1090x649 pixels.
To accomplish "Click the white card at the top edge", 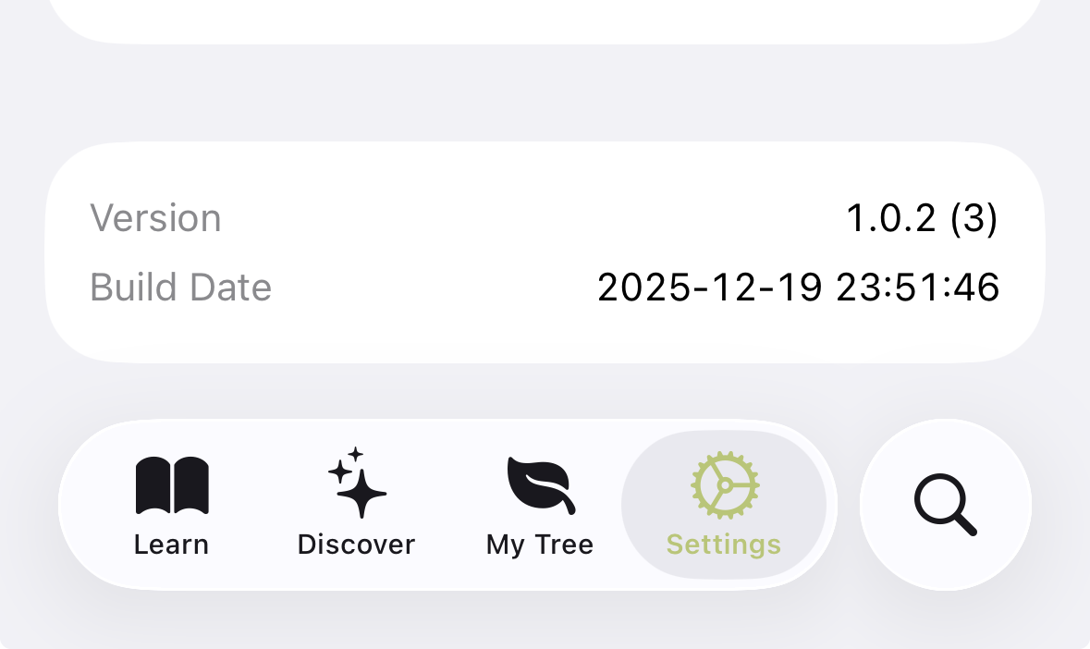I will 545,18.
